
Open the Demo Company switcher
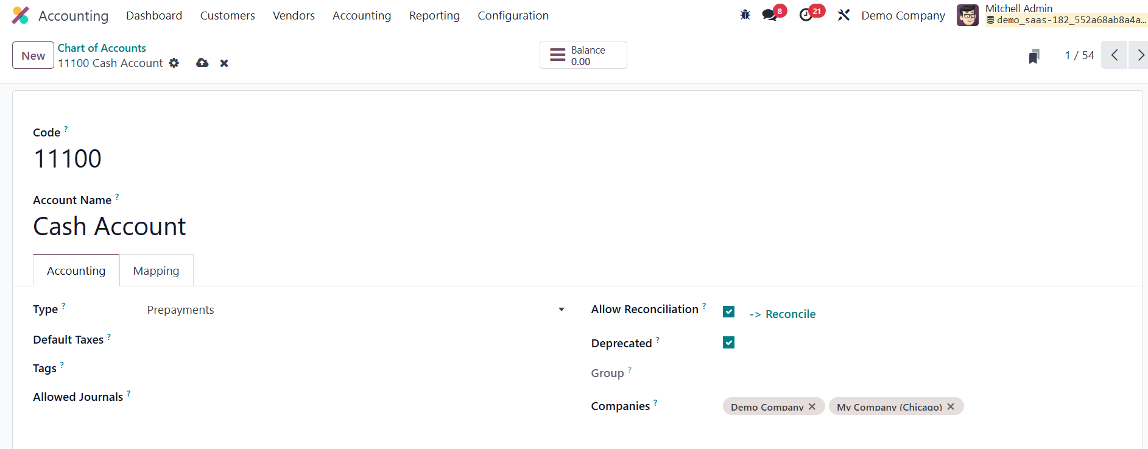point(903,16)
